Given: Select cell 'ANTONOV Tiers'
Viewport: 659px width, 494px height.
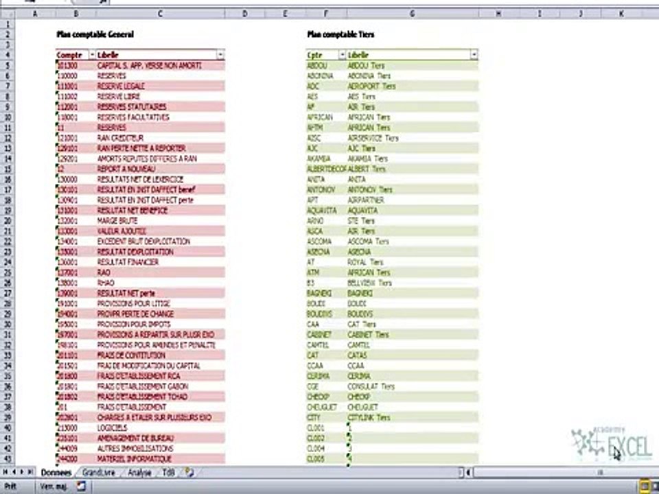Looking at the screenshot, I should point(413,189).
